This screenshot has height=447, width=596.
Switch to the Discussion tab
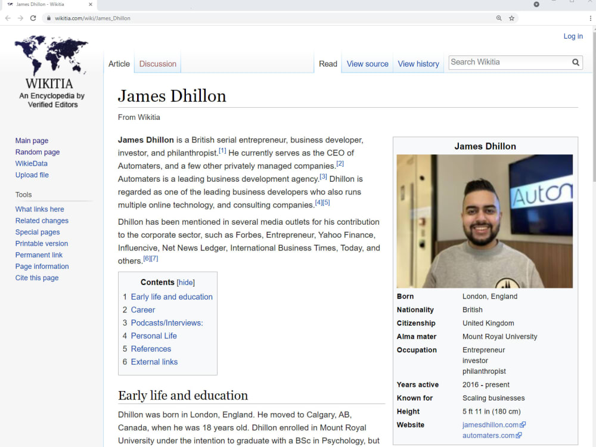(x=157, y=64)
